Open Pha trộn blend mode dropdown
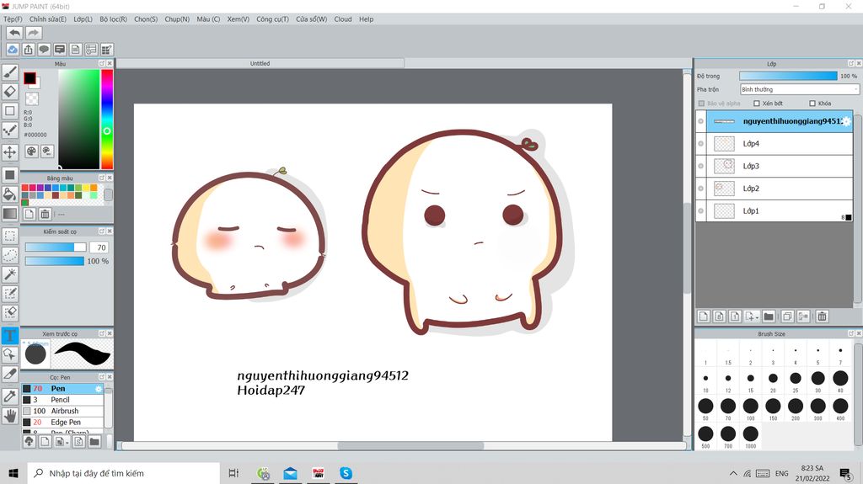 (x=799, y=89)
